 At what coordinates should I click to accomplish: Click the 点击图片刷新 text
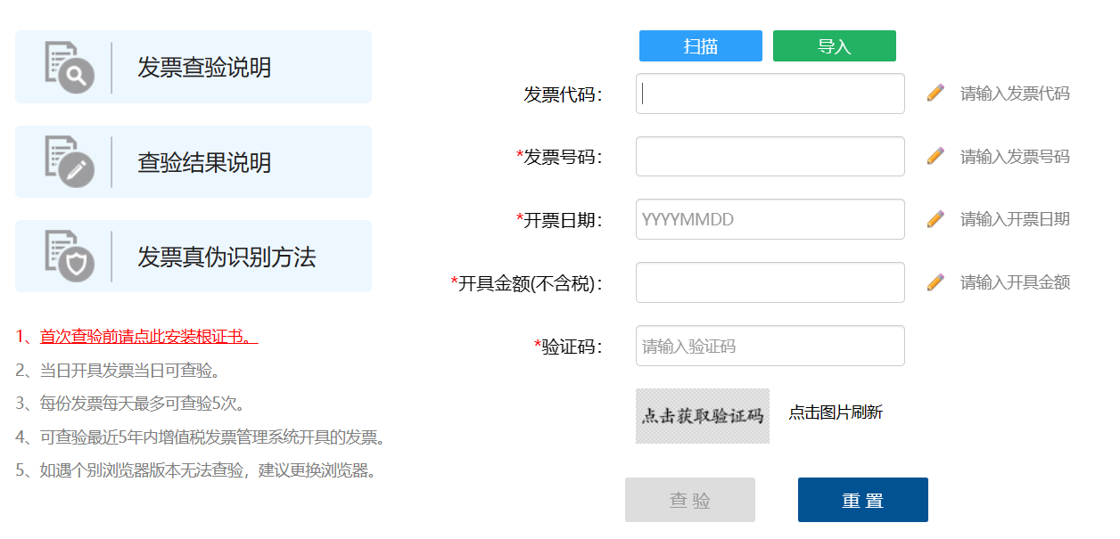click(x=836, y=412)
